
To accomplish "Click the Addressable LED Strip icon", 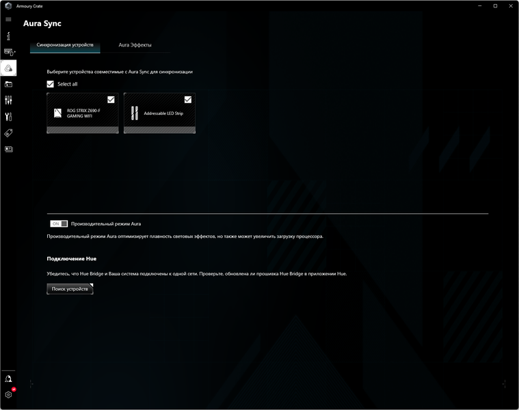I will point(135,113).
